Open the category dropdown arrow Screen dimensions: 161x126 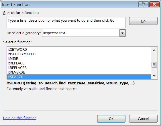[122, 33]
